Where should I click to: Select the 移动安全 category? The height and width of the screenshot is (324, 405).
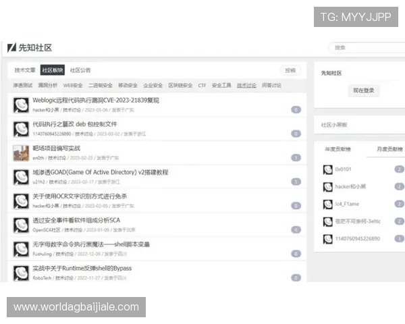point(128,86)
